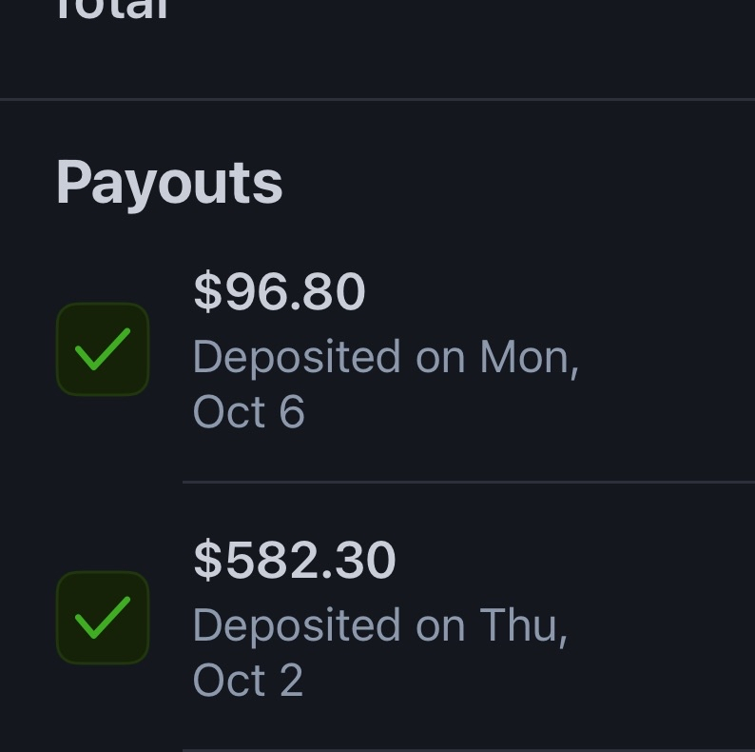
Task: Select the "Oct 6" date text
Action: click(x=248, y=413)
